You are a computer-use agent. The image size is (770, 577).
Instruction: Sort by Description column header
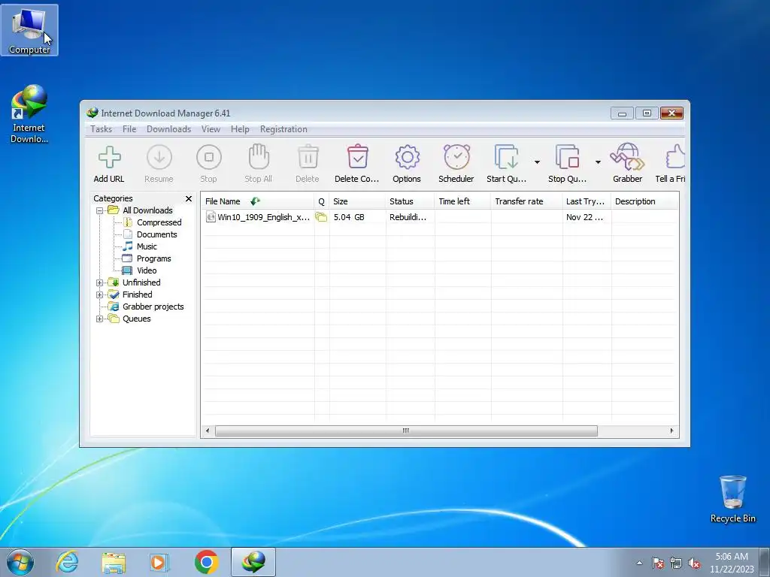click(x=644, y=201)
